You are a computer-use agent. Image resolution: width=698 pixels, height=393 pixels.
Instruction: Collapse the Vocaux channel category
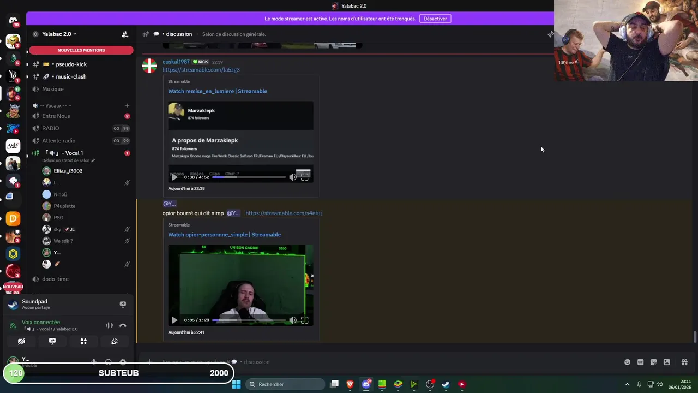click(52, 105)
